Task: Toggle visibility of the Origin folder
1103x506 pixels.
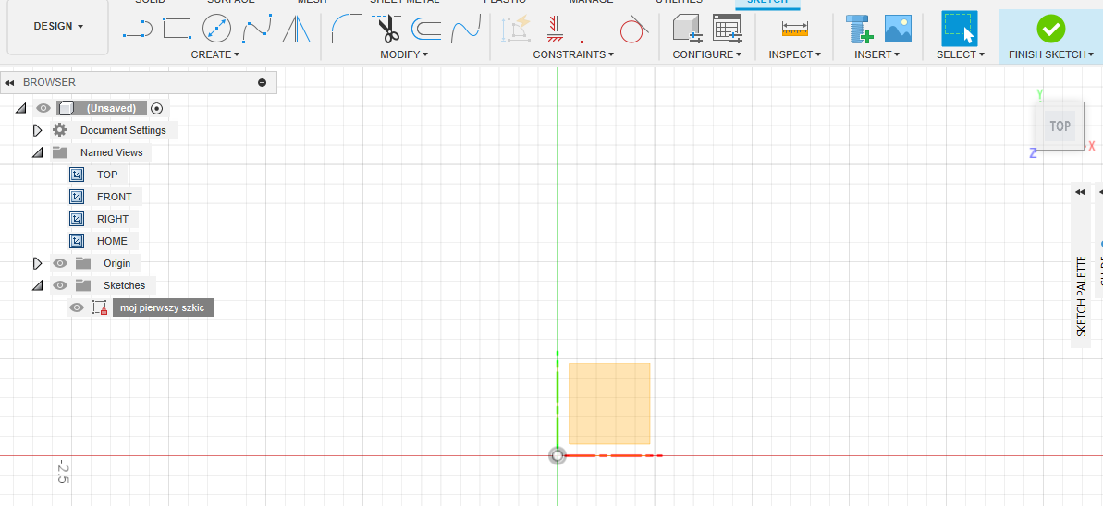Action: [x=60, y=263]
